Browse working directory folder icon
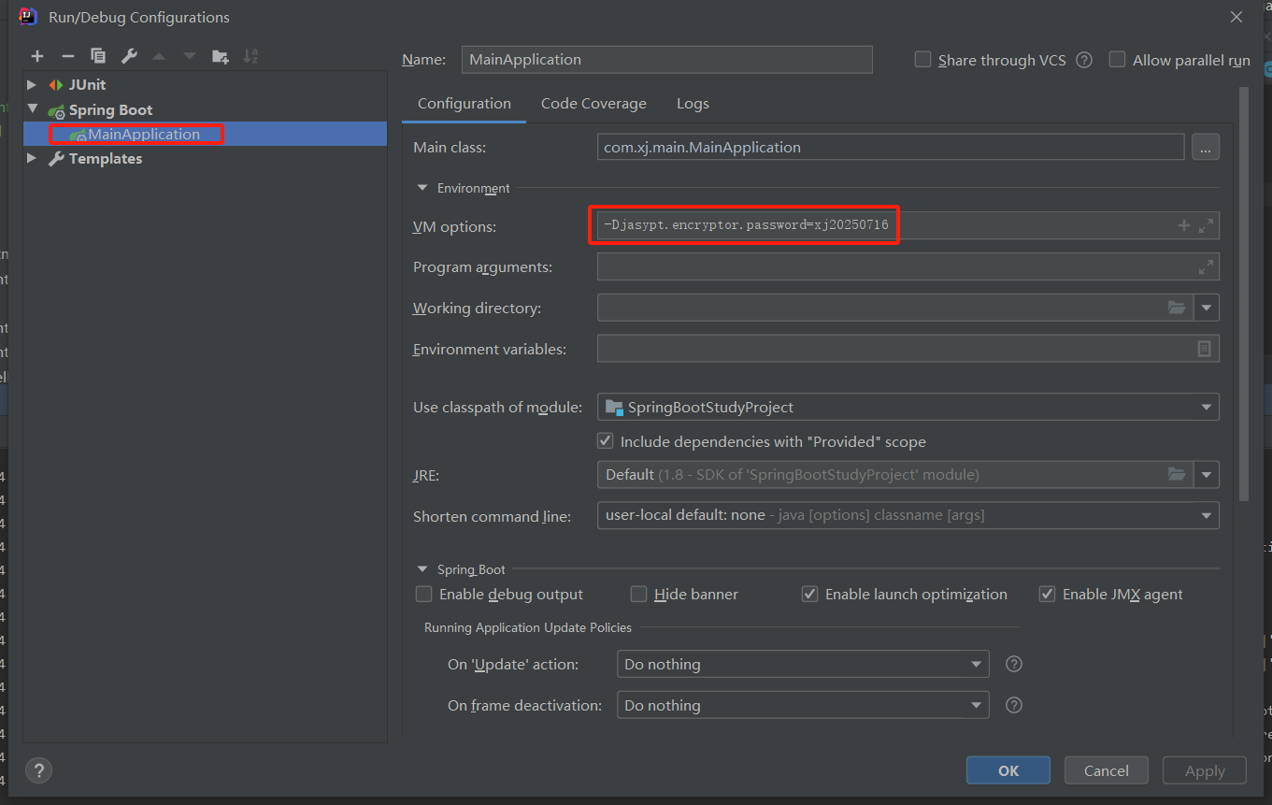 tap(1177, 308)
